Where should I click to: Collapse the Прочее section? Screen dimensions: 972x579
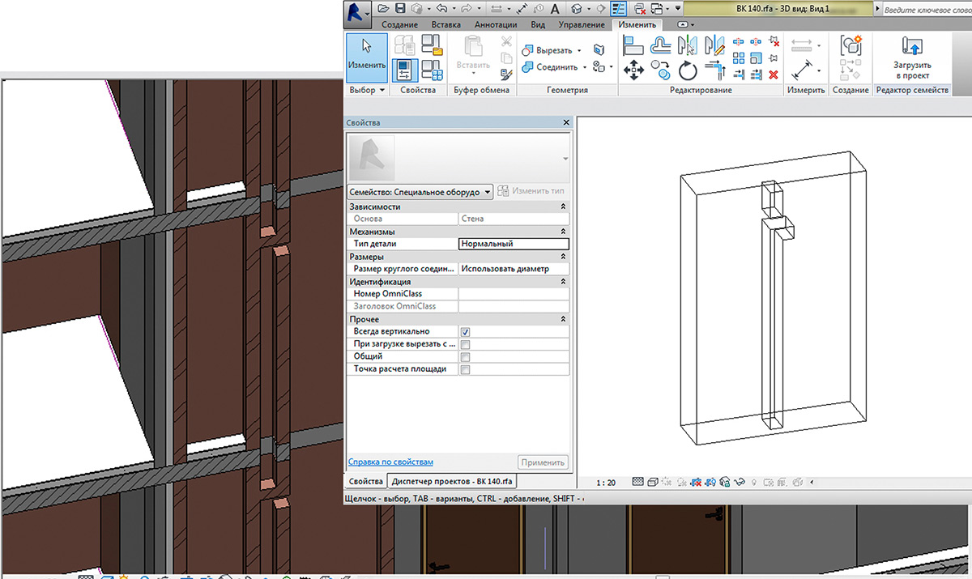coord(563,319)
